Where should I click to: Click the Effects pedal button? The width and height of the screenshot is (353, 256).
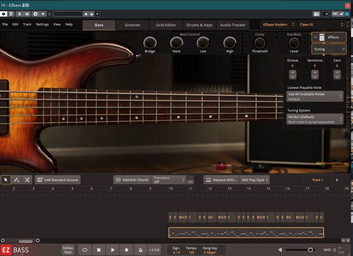(328, 37)
